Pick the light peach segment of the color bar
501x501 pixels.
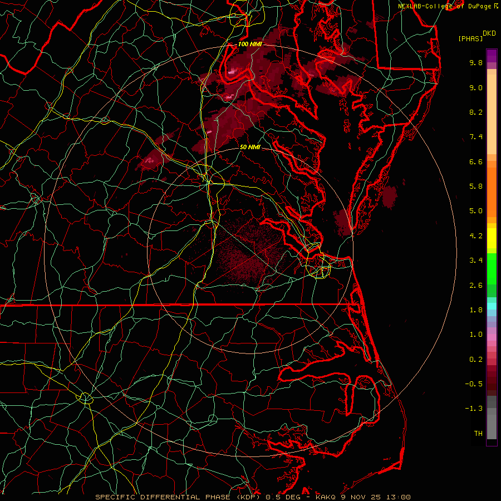pyautogui.click(x=492, y=114)
